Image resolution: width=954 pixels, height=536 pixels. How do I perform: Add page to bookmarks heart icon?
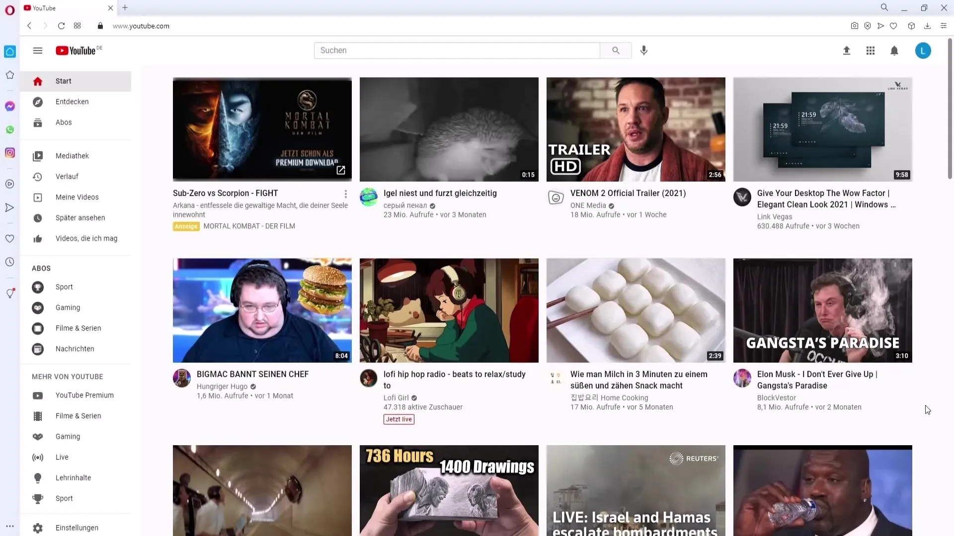coord(893,26)
